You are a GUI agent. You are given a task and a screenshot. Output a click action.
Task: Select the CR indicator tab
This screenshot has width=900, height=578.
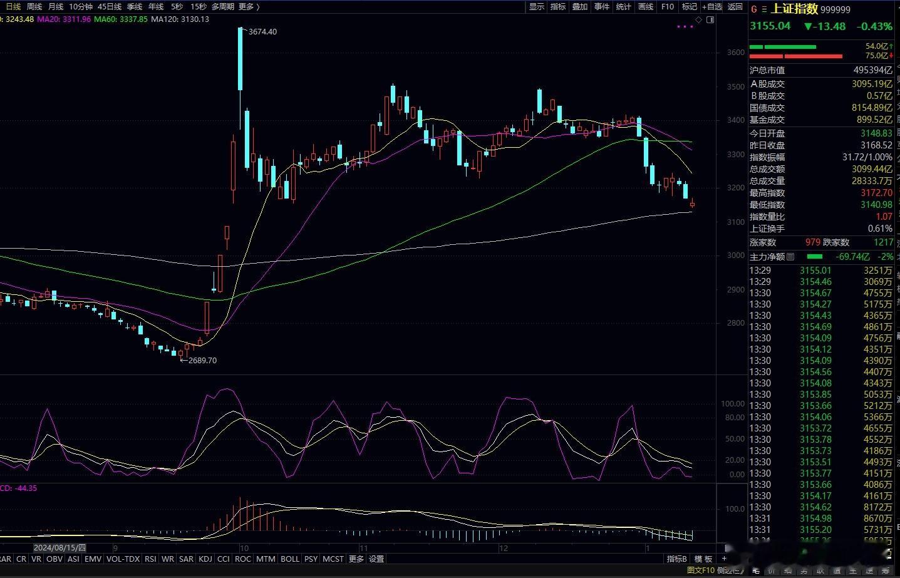tap(21, 559)
